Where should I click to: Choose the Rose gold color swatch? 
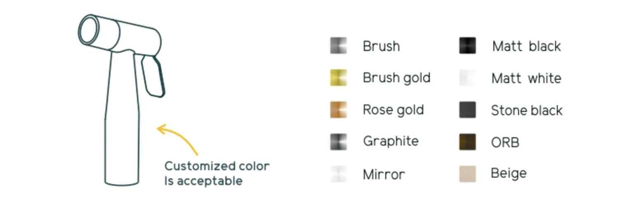pyautogui.click(x=338, y=110)
